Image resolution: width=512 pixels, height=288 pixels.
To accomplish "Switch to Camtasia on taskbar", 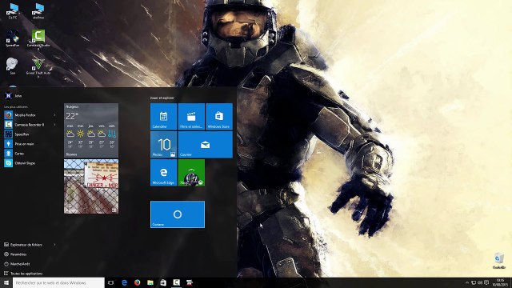I will click(x=176, y=282).
